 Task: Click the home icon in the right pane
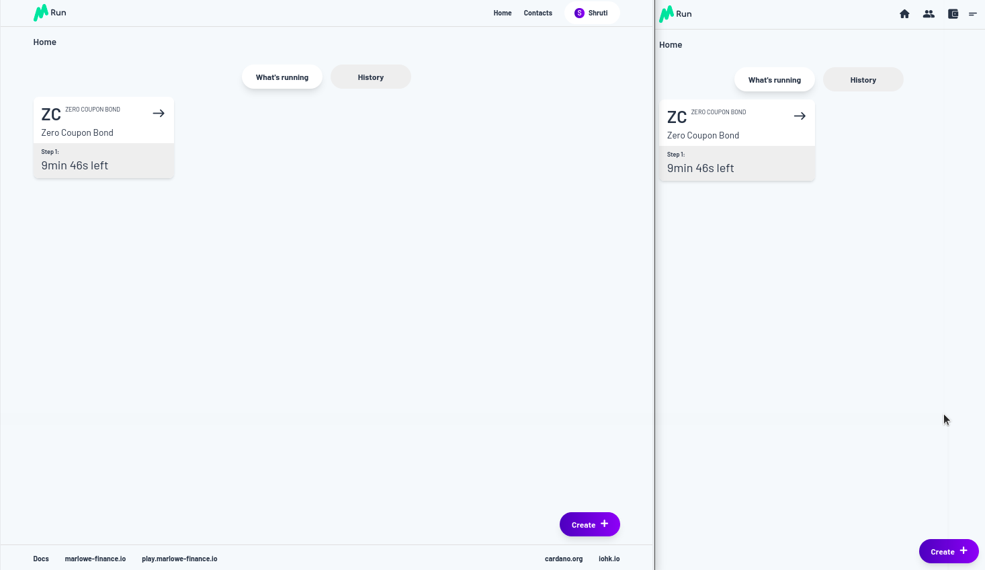tap(904, 14)
